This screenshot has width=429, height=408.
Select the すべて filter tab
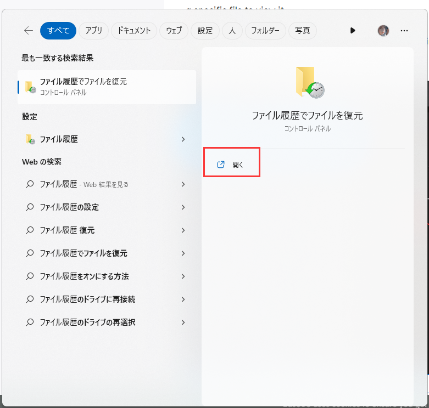point(58,31)
